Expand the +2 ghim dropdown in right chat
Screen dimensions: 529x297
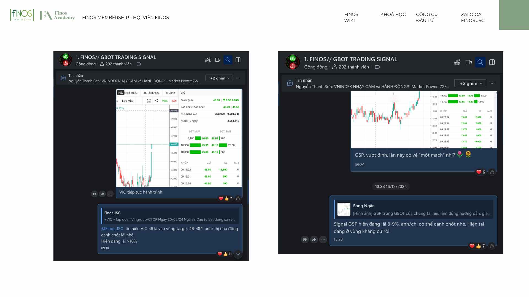(470, 83)
